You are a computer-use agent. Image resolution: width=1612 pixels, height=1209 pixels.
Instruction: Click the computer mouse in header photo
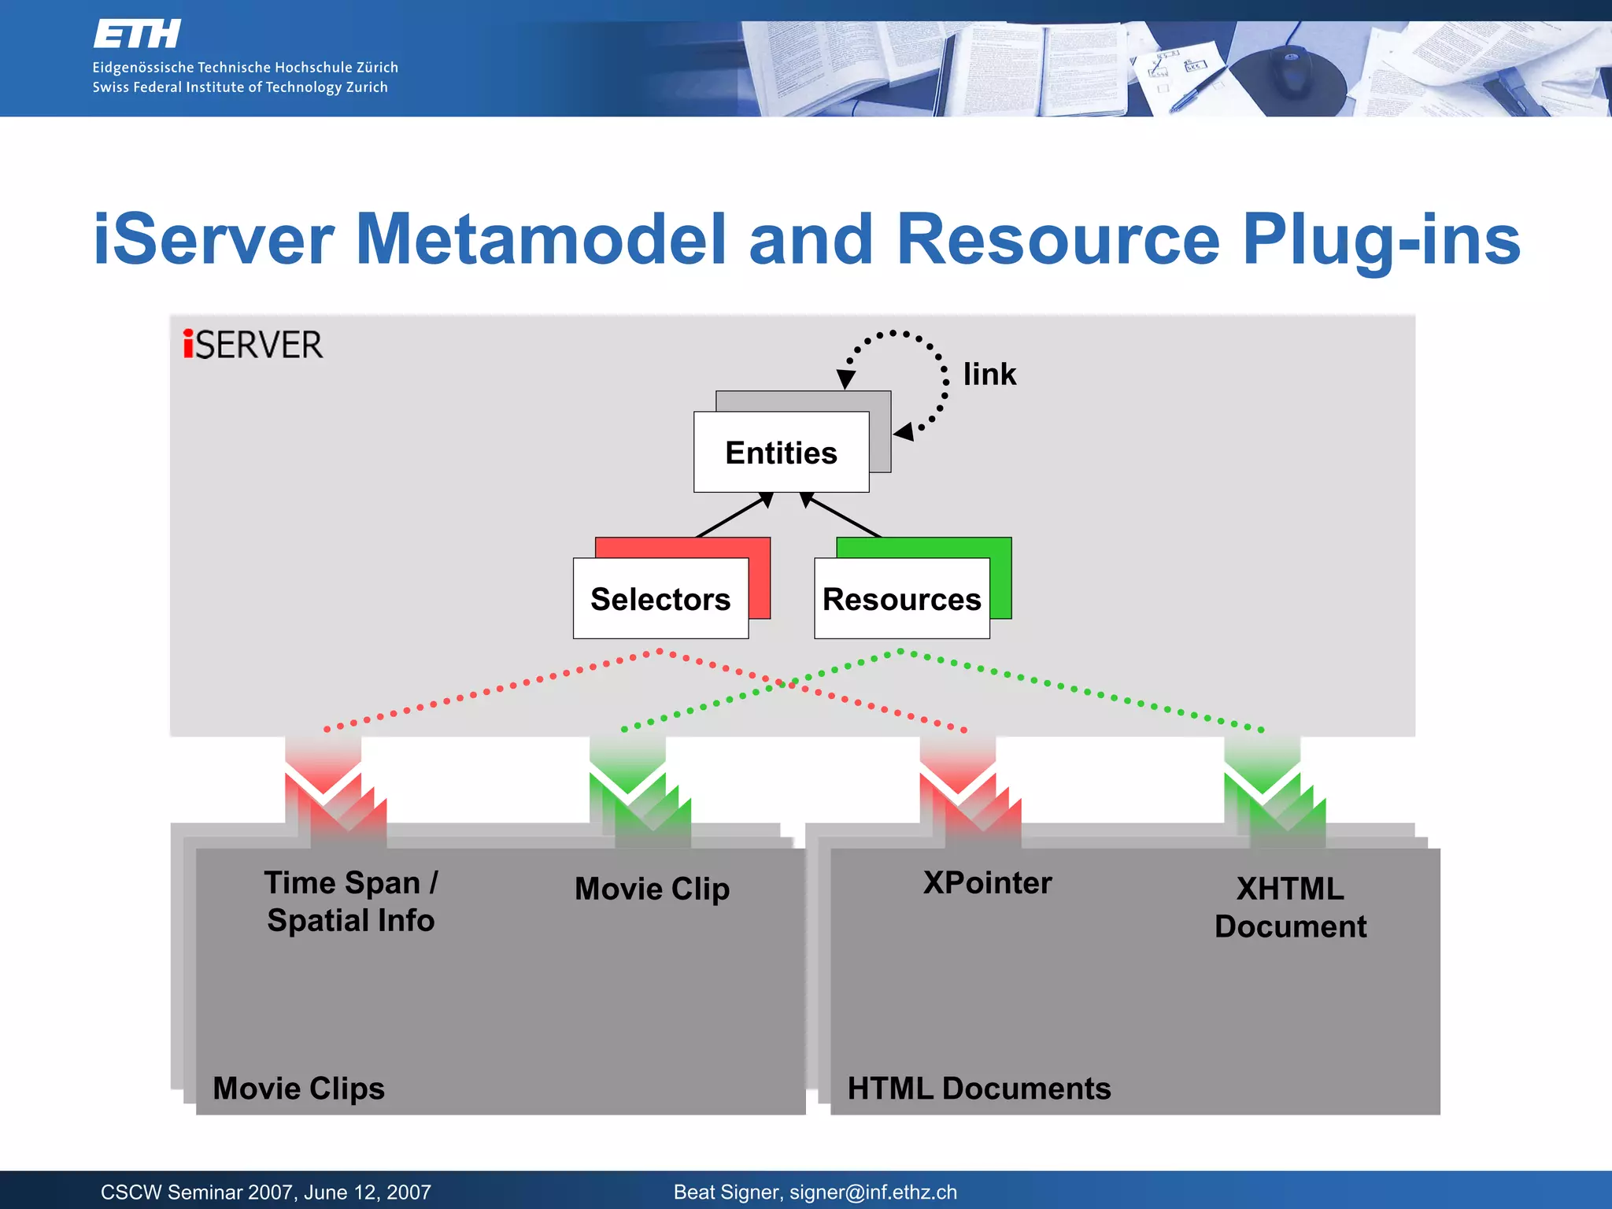point(1292,72)
